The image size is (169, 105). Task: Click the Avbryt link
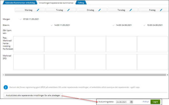click(146, 102)
